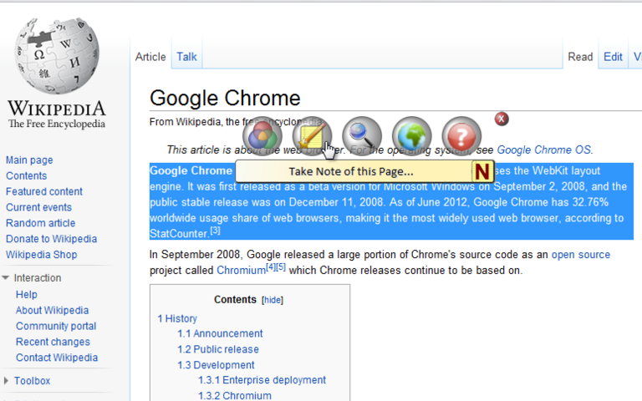Open Random article link

[40, 223]
